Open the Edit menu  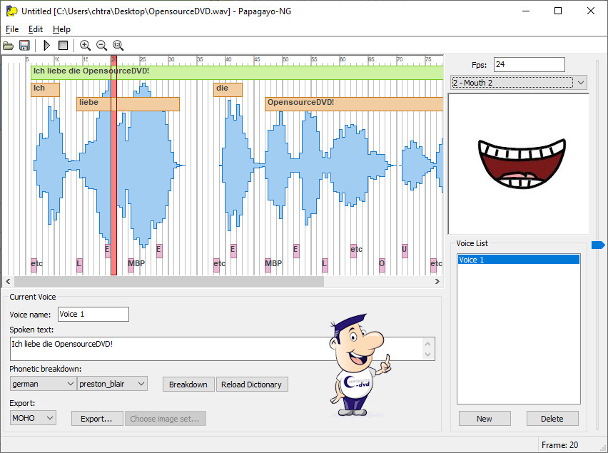[x=36, y=29]
